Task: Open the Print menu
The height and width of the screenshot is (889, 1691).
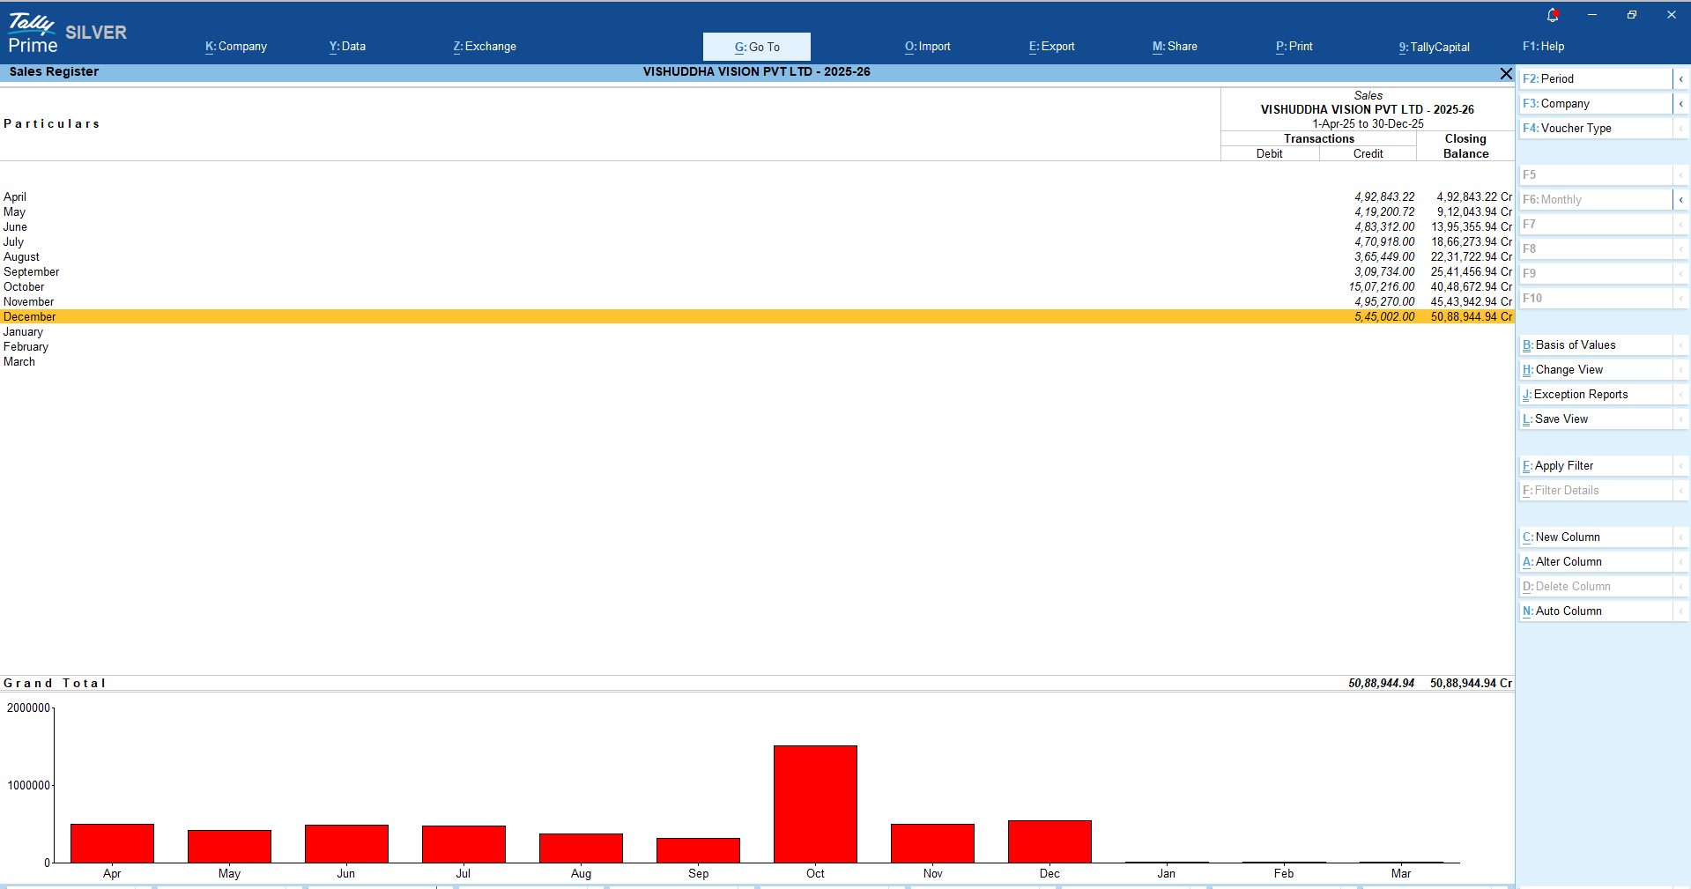Action: point(1294,47)
